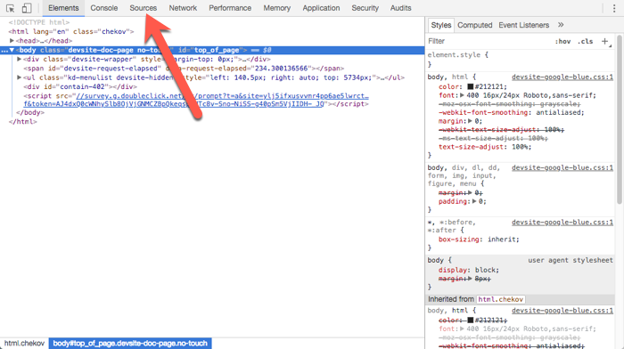
Task: Open the Audits tab
Action: click(401, 8)
